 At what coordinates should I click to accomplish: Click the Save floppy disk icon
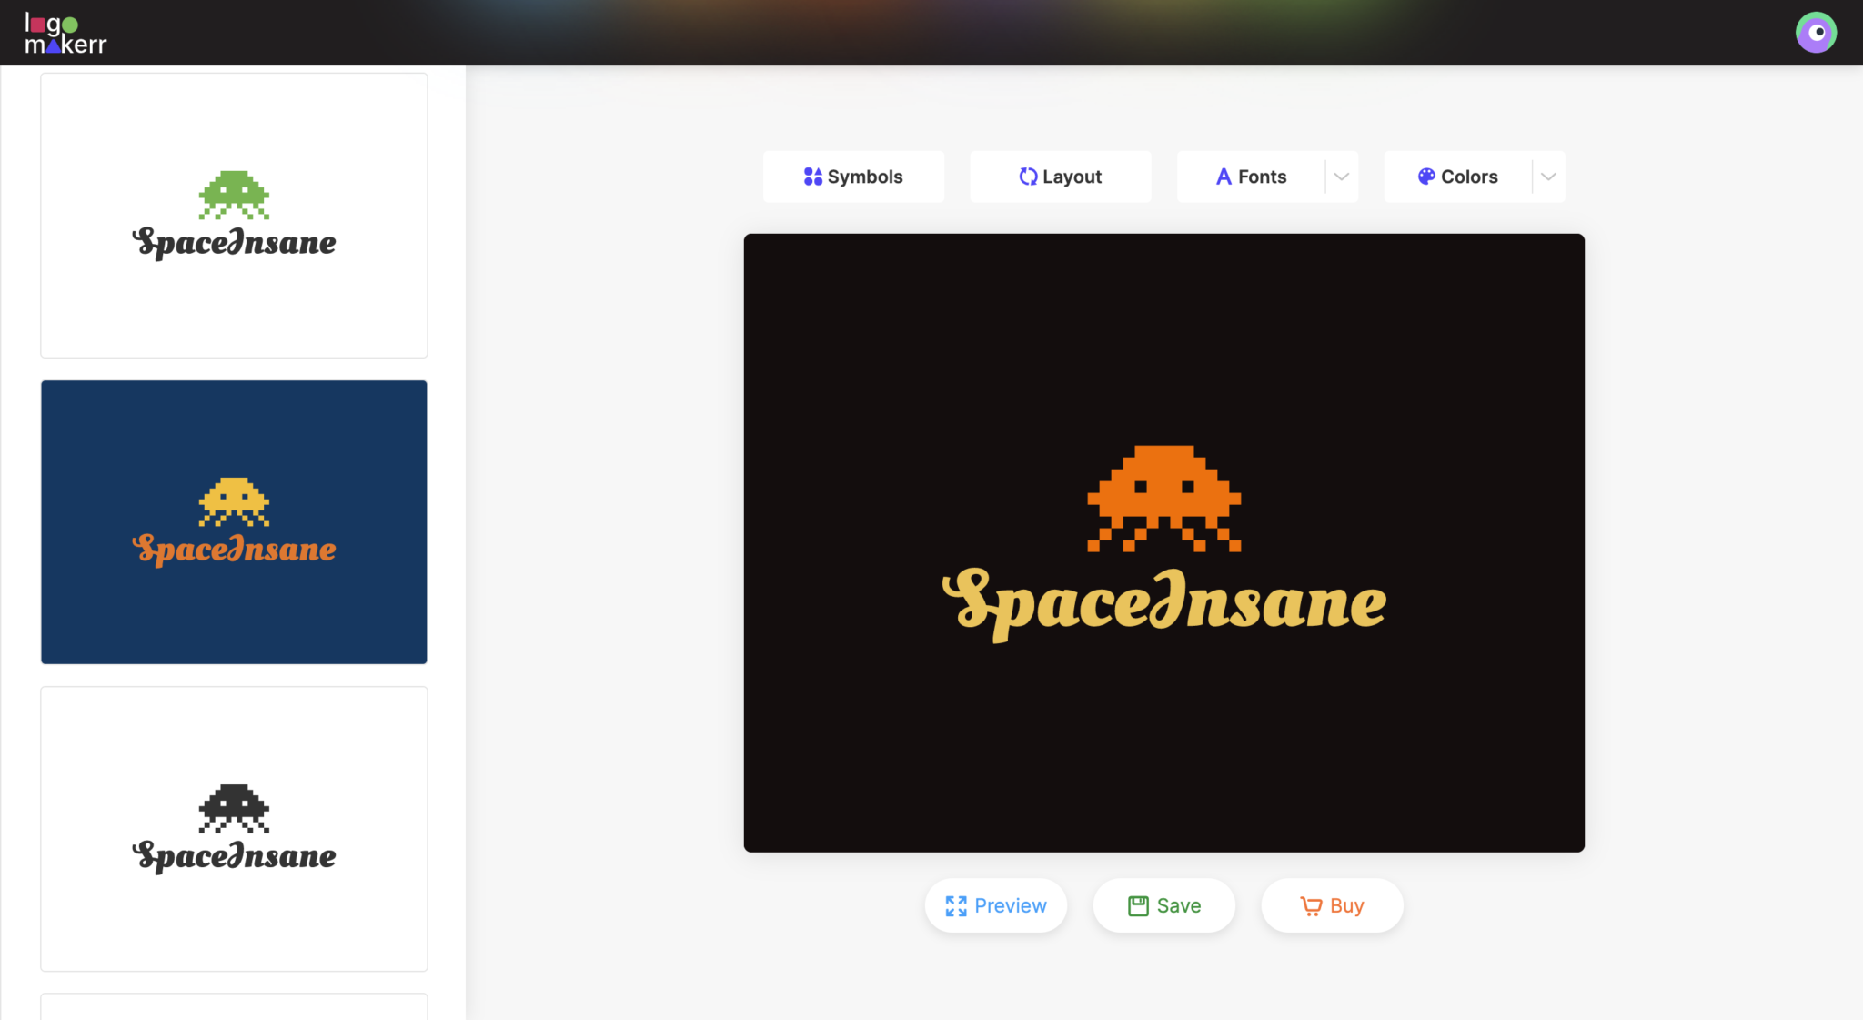click(1138, 905)
